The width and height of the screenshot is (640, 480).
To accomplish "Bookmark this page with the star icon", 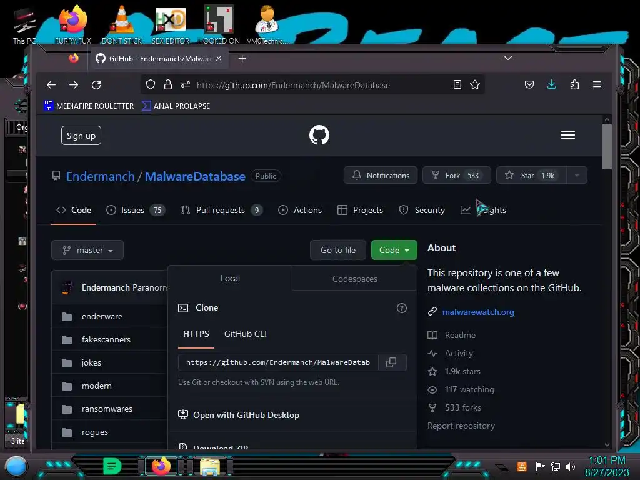I will pos(475,84).
